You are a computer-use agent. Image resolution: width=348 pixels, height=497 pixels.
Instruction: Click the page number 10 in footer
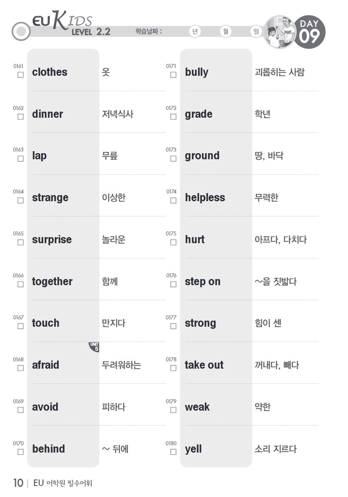[x=18, y=483]
